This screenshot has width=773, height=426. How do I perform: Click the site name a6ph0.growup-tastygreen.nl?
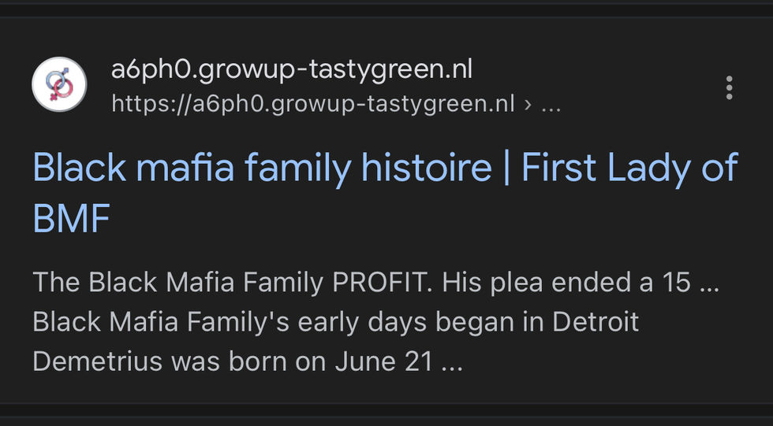[292, 70]
